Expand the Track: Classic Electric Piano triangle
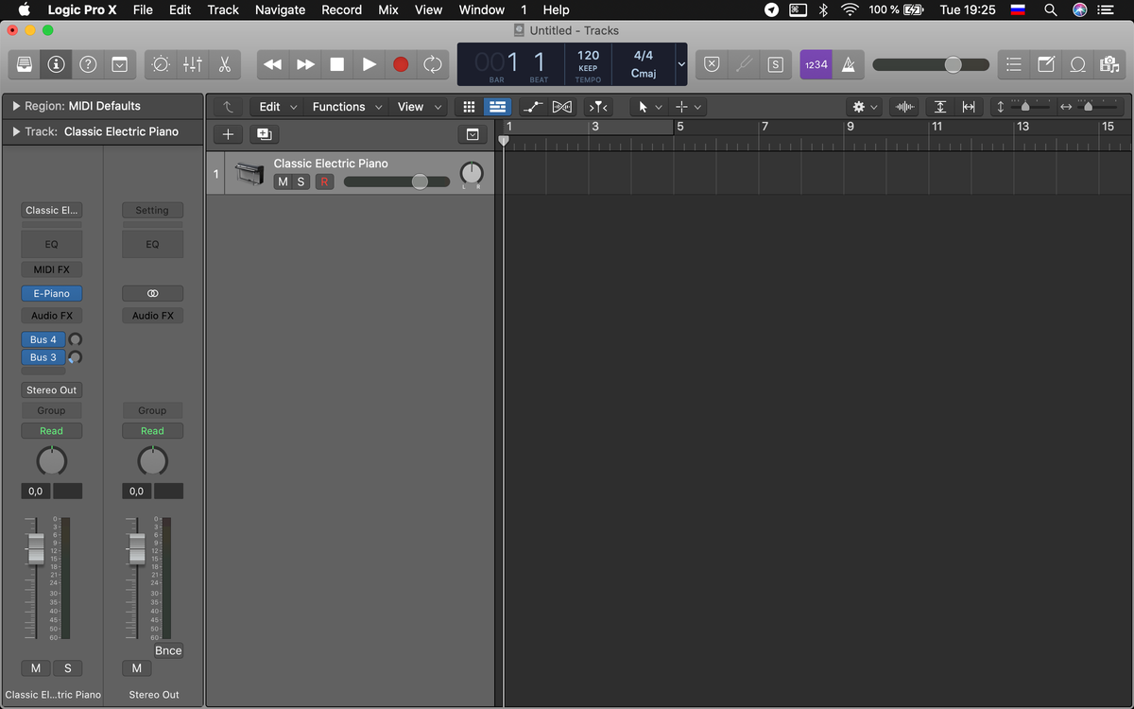Screen dimensions: 1134x709 tap(16, 131)
